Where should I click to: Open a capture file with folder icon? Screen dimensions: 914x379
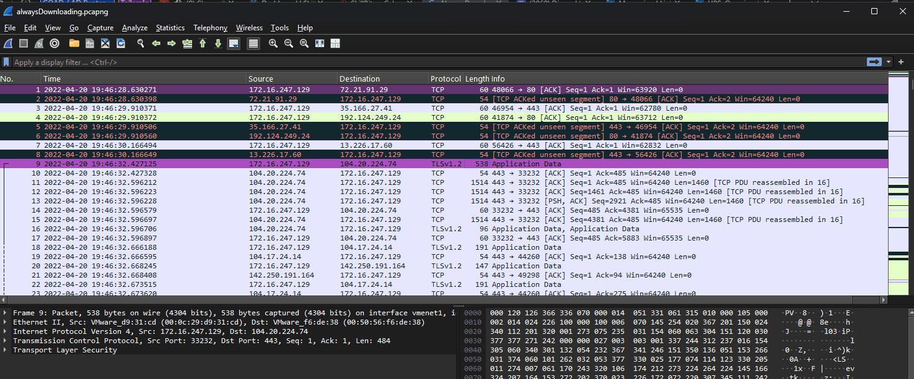click(74, 43)
